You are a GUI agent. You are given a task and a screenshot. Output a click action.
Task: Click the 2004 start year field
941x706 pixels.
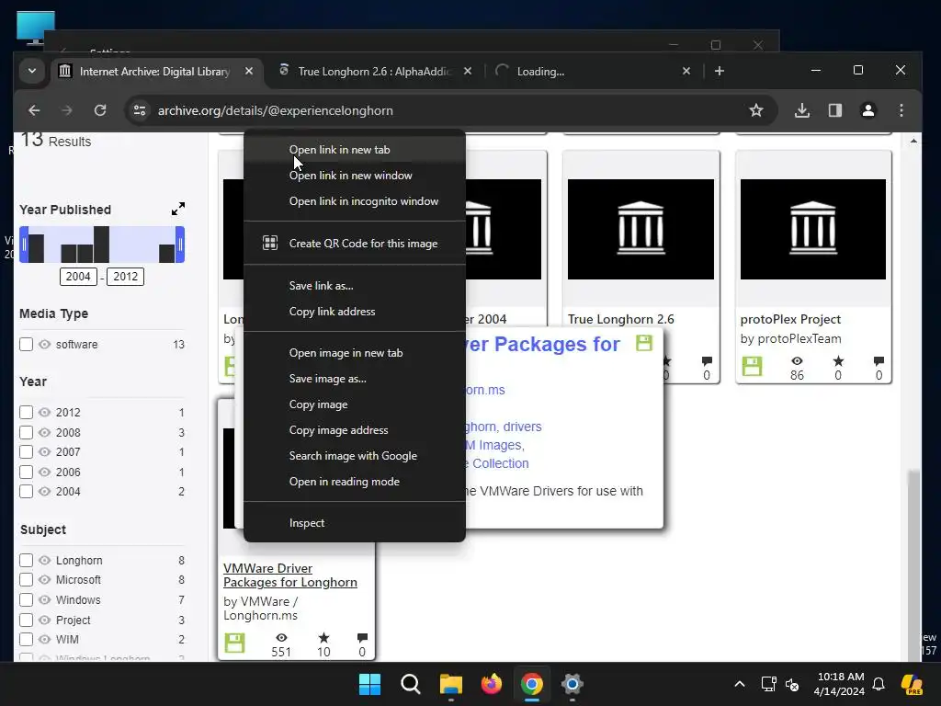[78, 277]
